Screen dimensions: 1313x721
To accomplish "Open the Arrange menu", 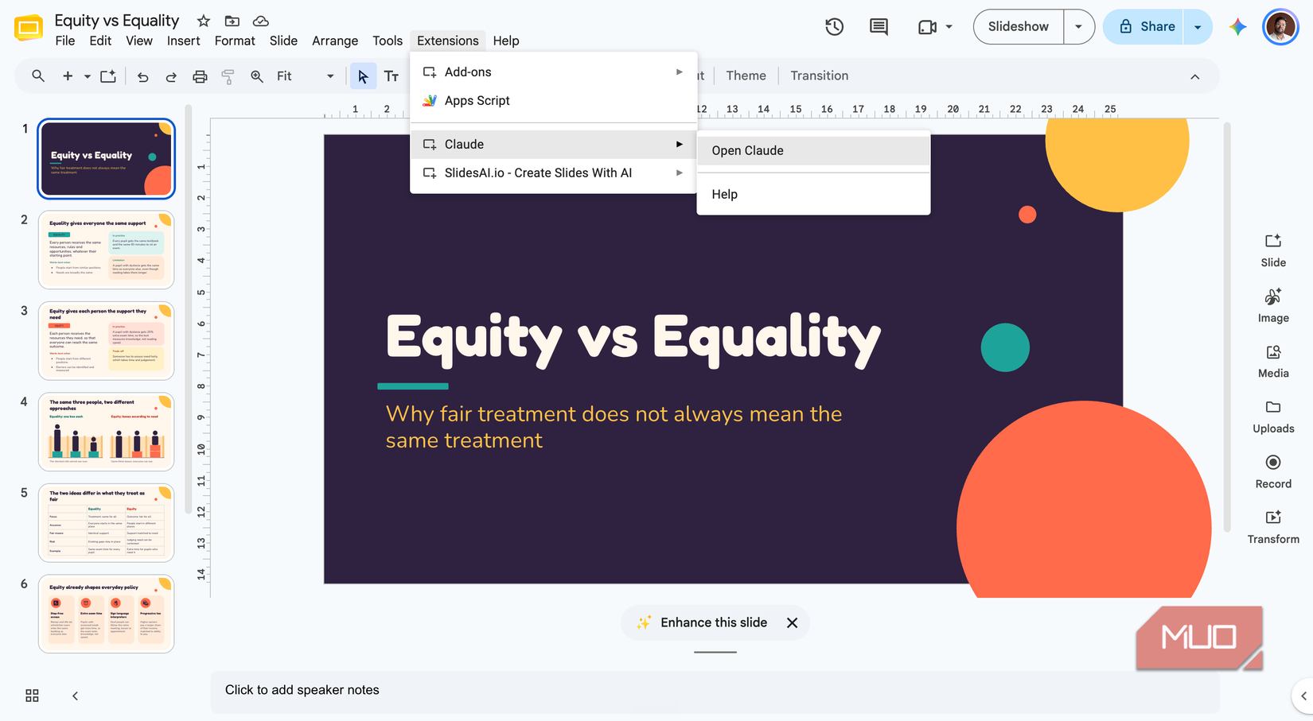I will point(334,41).
